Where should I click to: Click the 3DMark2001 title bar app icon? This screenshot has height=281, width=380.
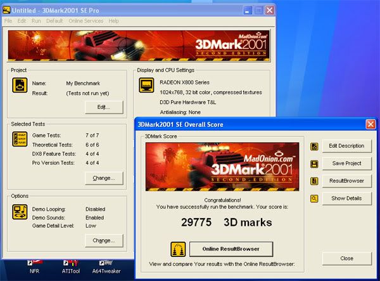[x=6, y=10]
